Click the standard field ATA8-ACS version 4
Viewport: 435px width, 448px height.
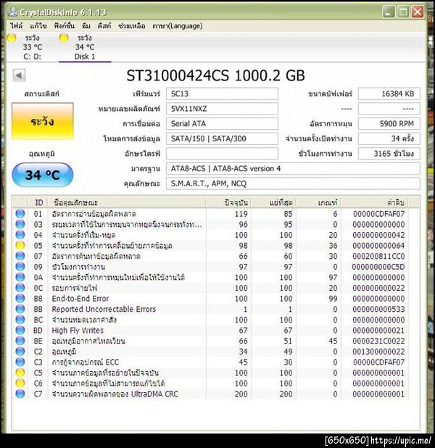293,169
